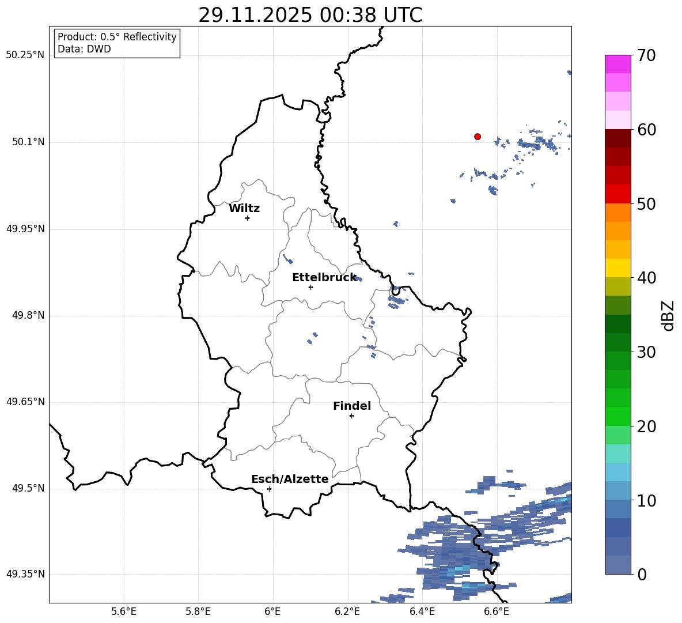Click the Findel station cross marker
Screen dimensions: 682x623
point(351,416)
